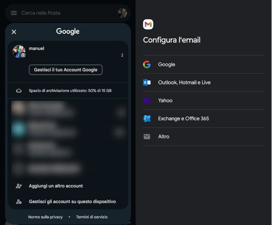Viewport: 272px width, 225px height.
Task: Click the Configura l'email heading
Action: coord(172,40)
